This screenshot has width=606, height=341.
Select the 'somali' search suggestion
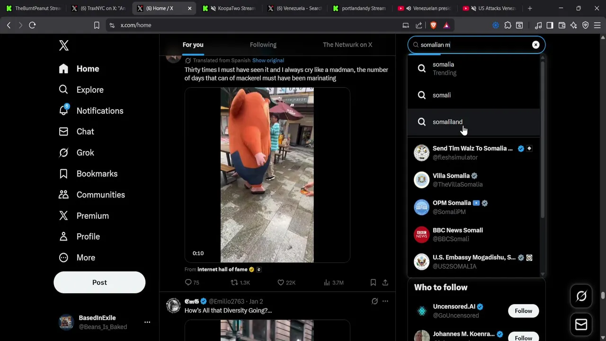click(x=473, y=95)
